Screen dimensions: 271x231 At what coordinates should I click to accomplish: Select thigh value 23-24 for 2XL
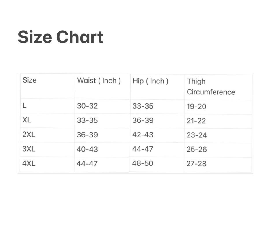[196, 135]
